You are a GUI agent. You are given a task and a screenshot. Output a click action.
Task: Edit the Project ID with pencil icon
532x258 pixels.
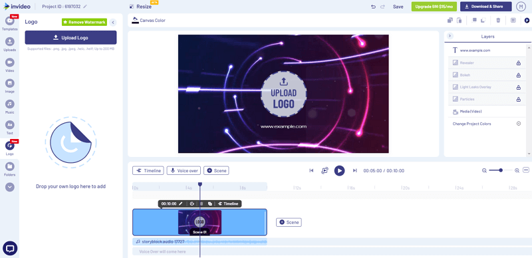click(x=85, y=7)
